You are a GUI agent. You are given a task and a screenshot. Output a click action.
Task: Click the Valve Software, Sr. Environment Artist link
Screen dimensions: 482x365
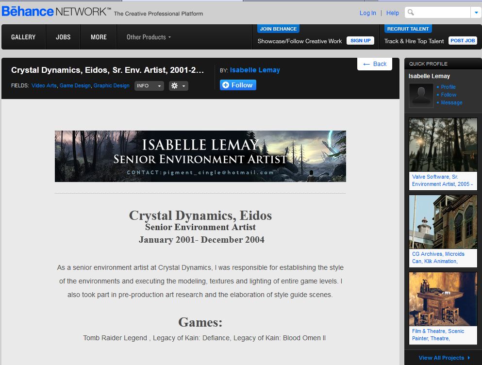tap(442, 181)
